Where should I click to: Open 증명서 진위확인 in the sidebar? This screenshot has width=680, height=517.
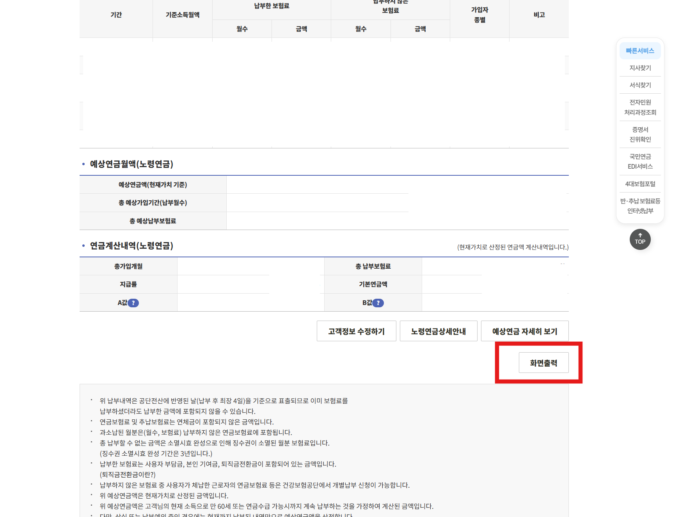tap(640, 134)
